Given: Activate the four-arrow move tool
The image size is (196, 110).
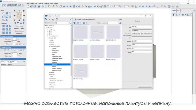Looking at the screenshot, I should click(95, 6).
